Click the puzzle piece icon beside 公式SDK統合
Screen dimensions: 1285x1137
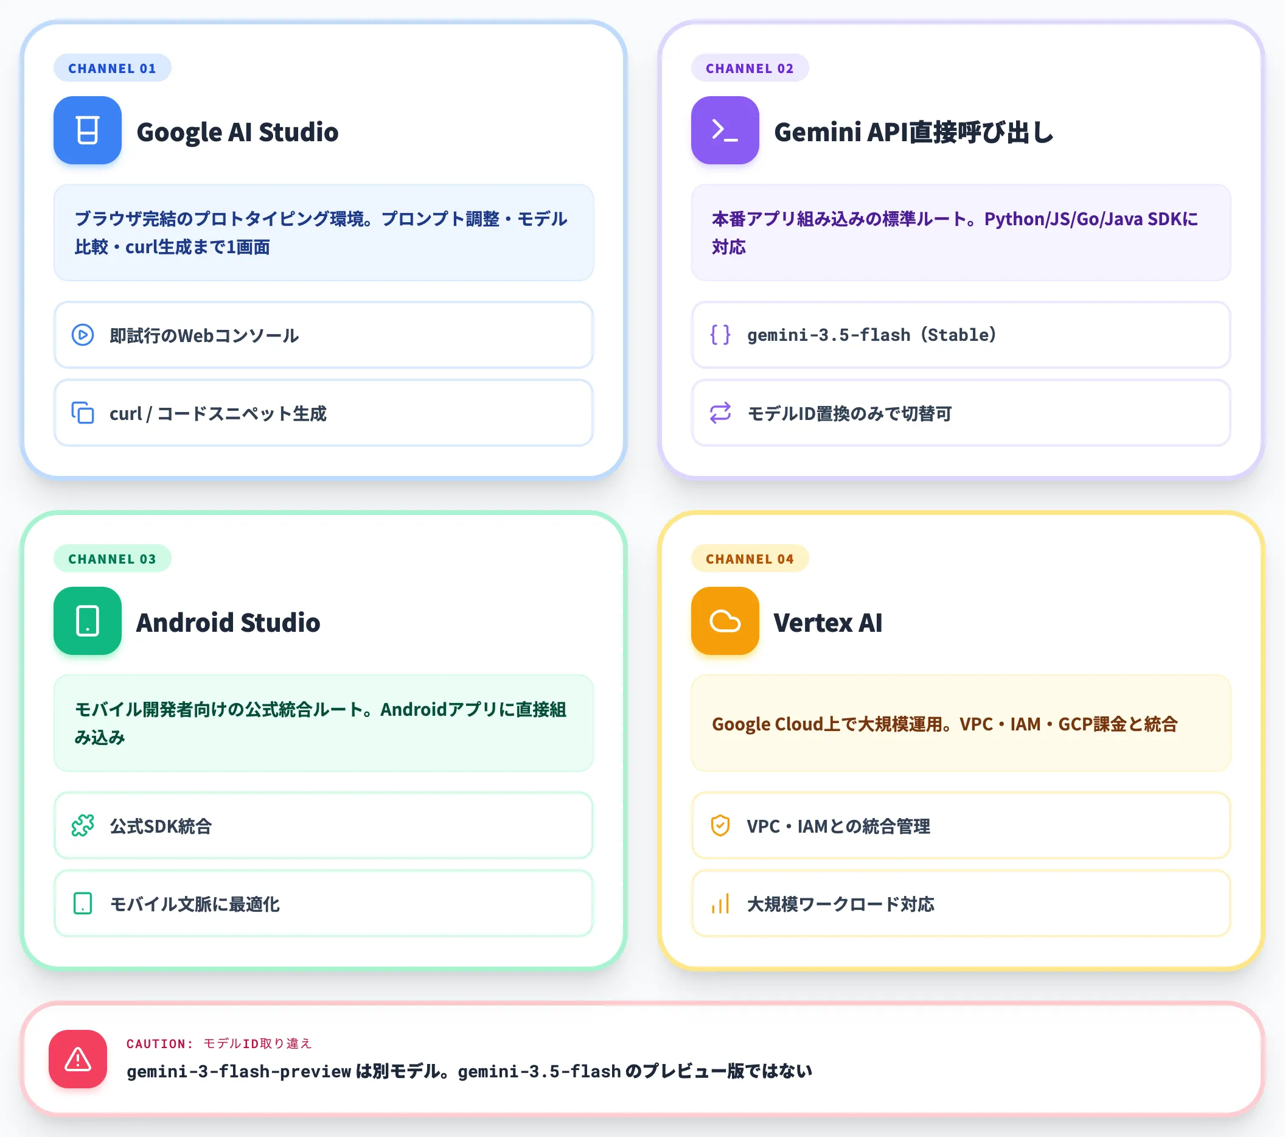[83, 826]
